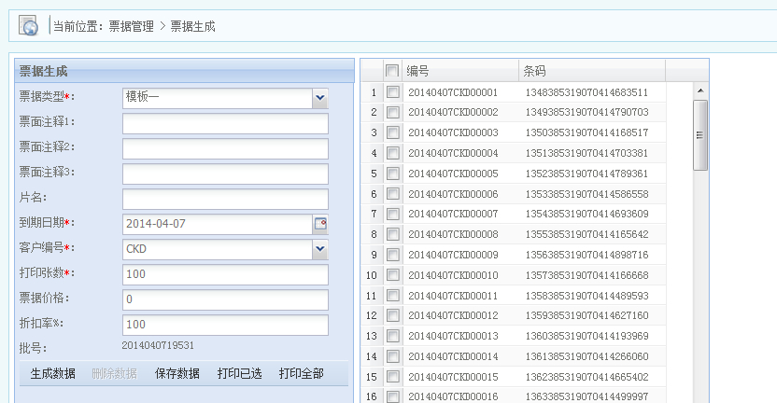Click the globe icon beside the breadcrumb
The width and height of the screenshot is (777, 403).
(28, 25)
